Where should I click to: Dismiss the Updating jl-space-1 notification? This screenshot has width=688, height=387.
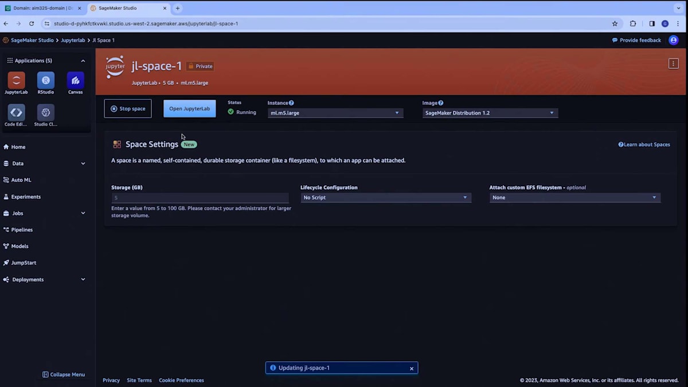412,369
